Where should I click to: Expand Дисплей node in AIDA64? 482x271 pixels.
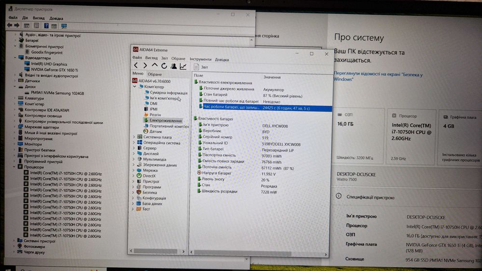point(134,154)
